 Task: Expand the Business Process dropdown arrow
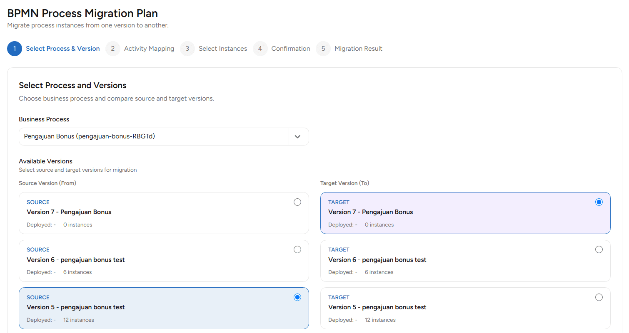click(298, 136)
